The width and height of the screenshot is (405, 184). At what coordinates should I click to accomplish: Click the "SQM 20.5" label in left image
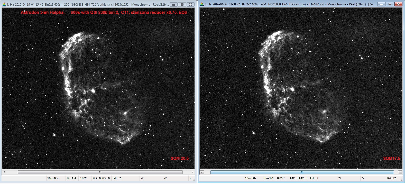(180, 158)
